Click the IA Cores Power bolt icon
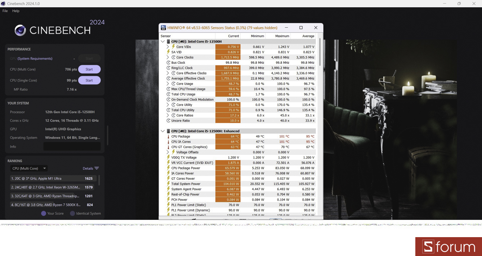 [169, 173]
